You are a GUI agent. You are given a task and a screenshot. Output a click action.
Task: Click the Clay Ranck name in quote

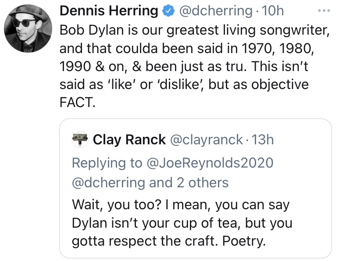click(x=129, y=140)
